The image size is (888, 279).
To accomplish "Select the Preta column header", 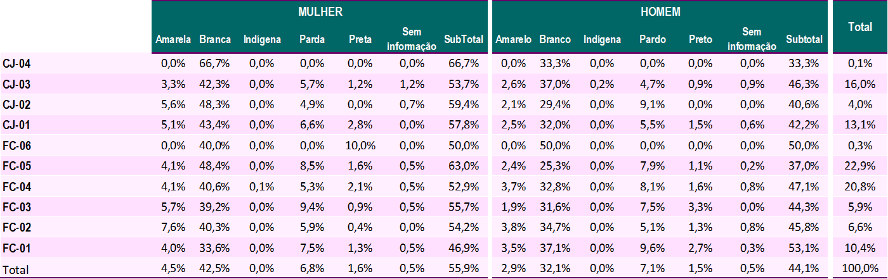I will click(x=360, y=39).
